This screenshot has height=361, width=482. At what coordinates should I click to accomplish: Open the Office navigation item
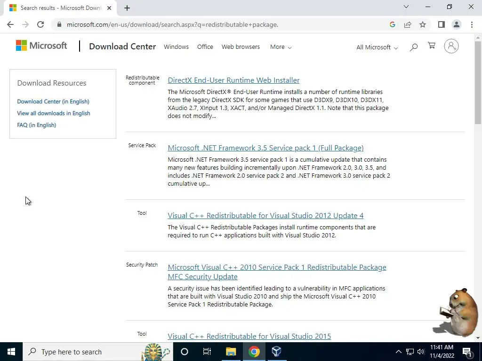pos(205,47)
